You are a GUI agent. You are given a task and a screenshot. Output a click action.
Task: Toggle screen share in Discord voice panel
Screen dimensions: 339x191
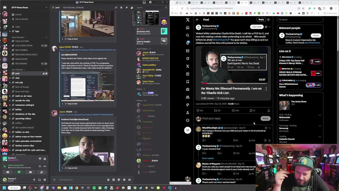pos(19,172)
